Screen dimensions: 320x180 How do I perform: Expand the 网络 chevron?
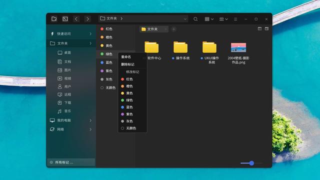click(x=90, y=129)
